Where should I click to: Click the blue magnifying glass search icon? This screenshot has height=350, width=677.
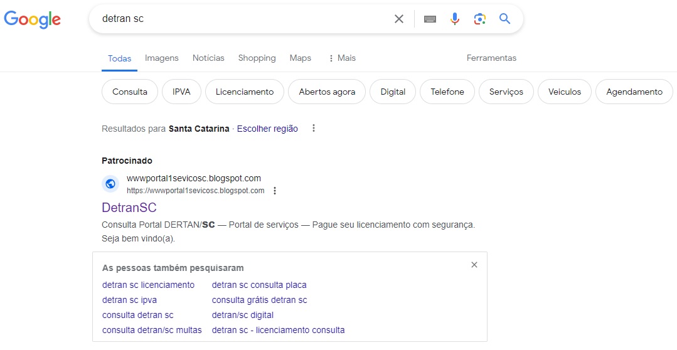[504, 19]
